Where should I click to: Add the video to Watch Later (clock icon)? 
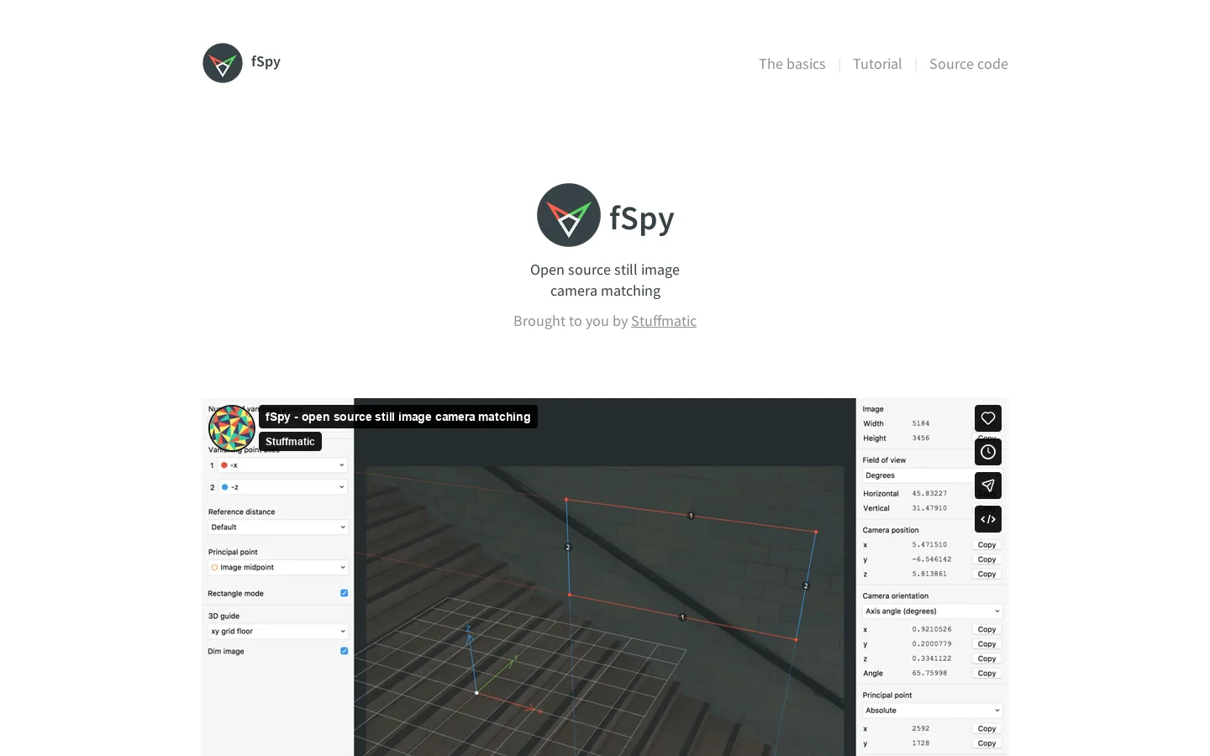click(988, 452)
